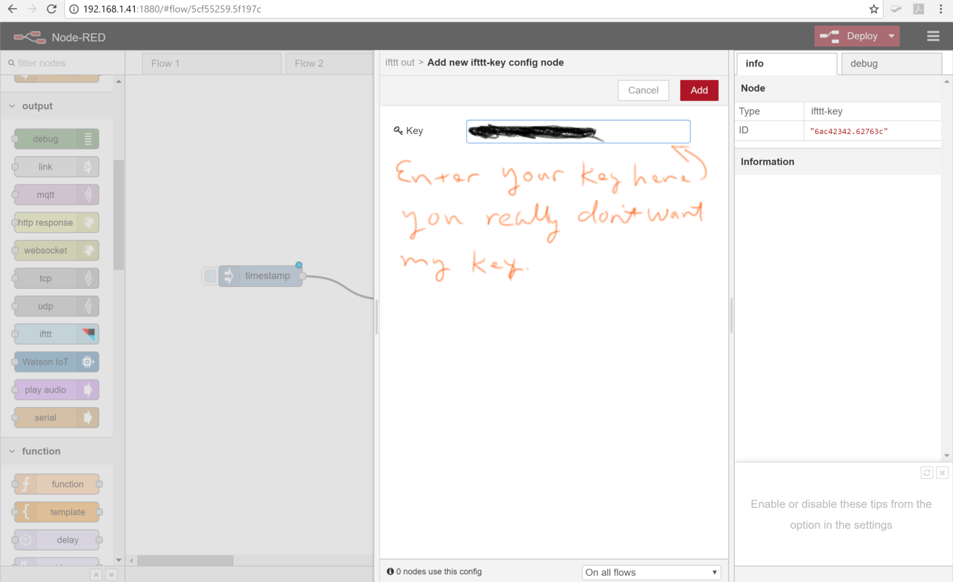
Task: Close the tips box in info panel
Action: 942,472
